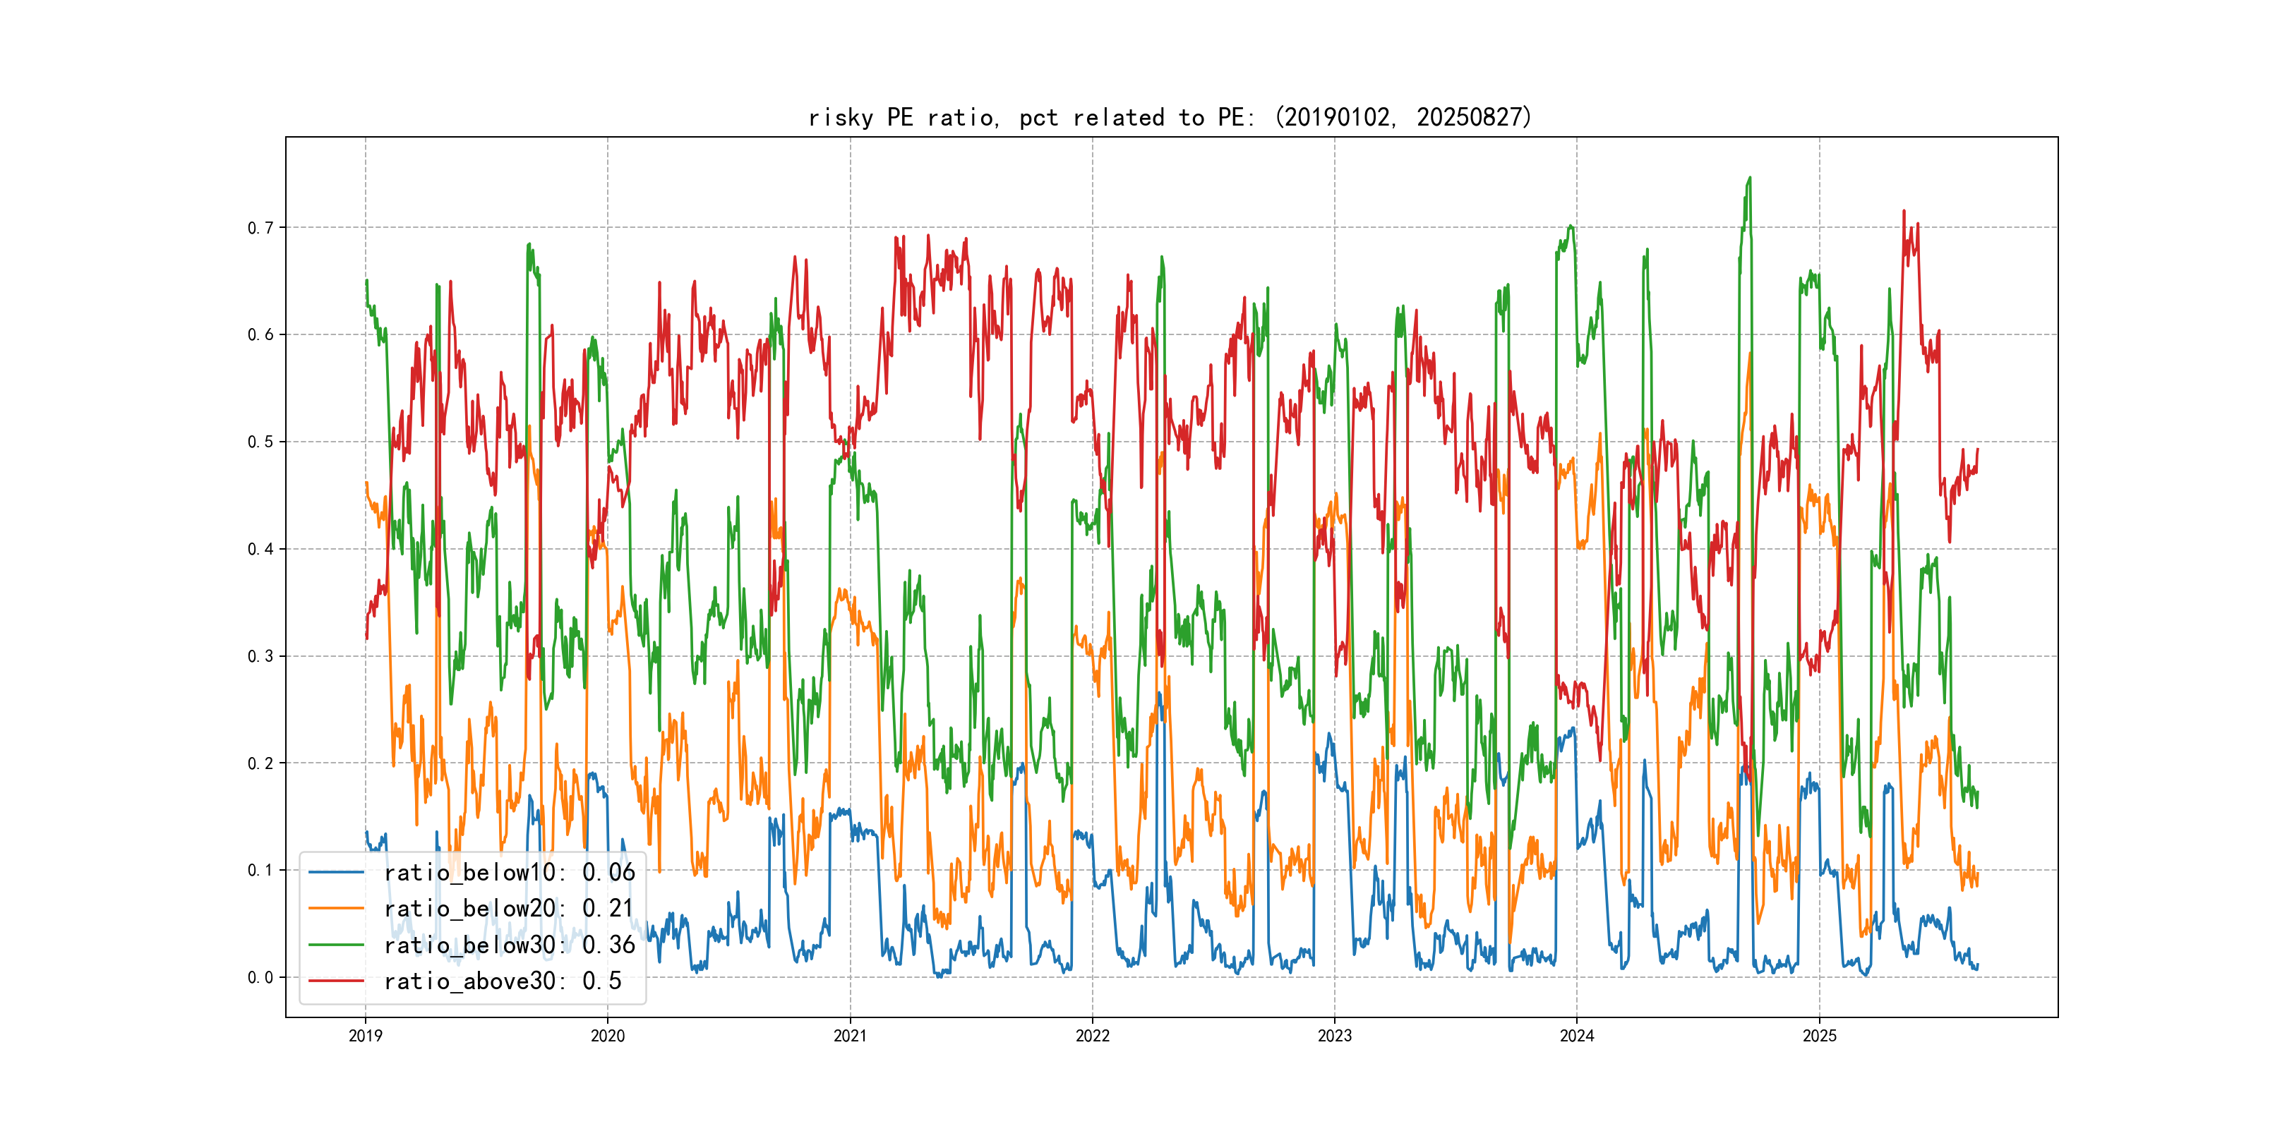Screen dimensions: 2287x1143
Task: Select the 'ratio_below30: 0.36' legend label
Action: coord(509,945)
